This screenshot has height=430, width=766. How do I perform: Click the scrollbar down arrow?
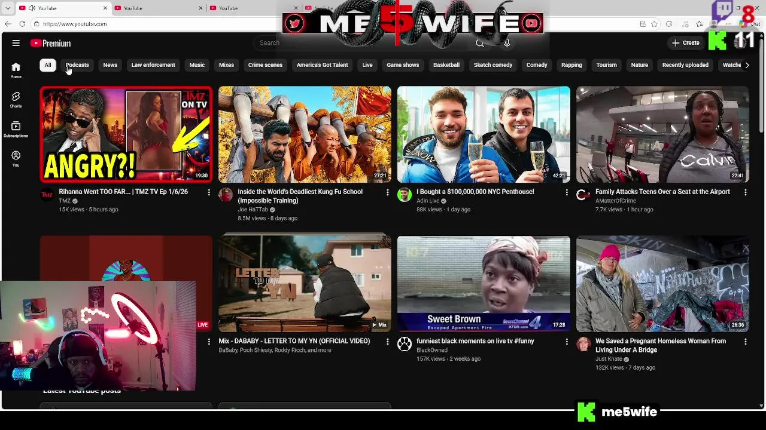pyautogui.click(x=761, y=406)
